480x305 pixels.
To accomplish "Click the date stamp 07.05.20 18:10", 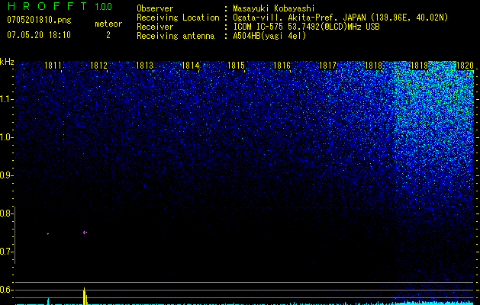I will point(39,35).
